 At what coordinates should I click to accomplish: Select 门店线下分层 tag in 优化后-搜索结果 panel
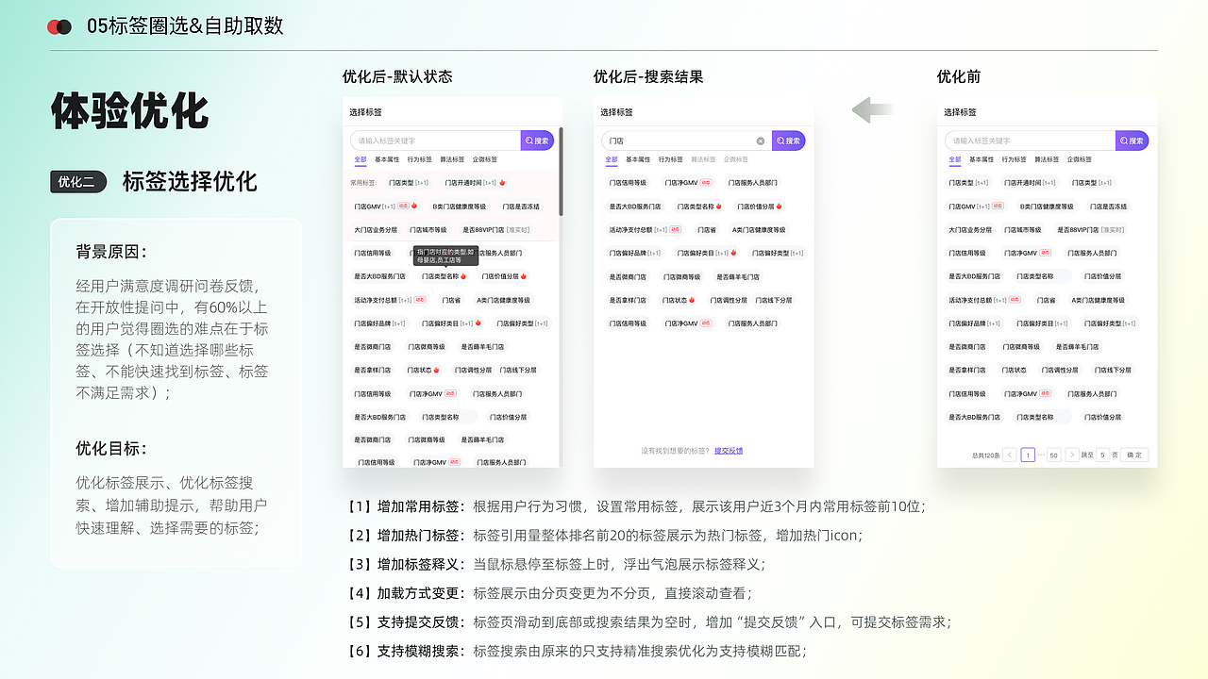774,301
